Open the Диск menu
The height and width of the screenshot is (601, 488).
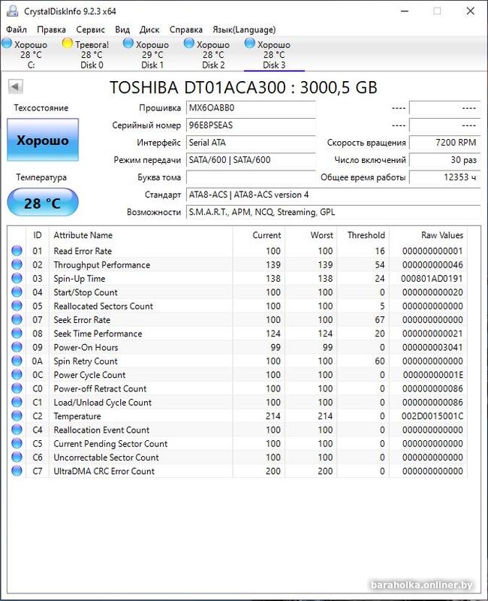coord(149,29)
